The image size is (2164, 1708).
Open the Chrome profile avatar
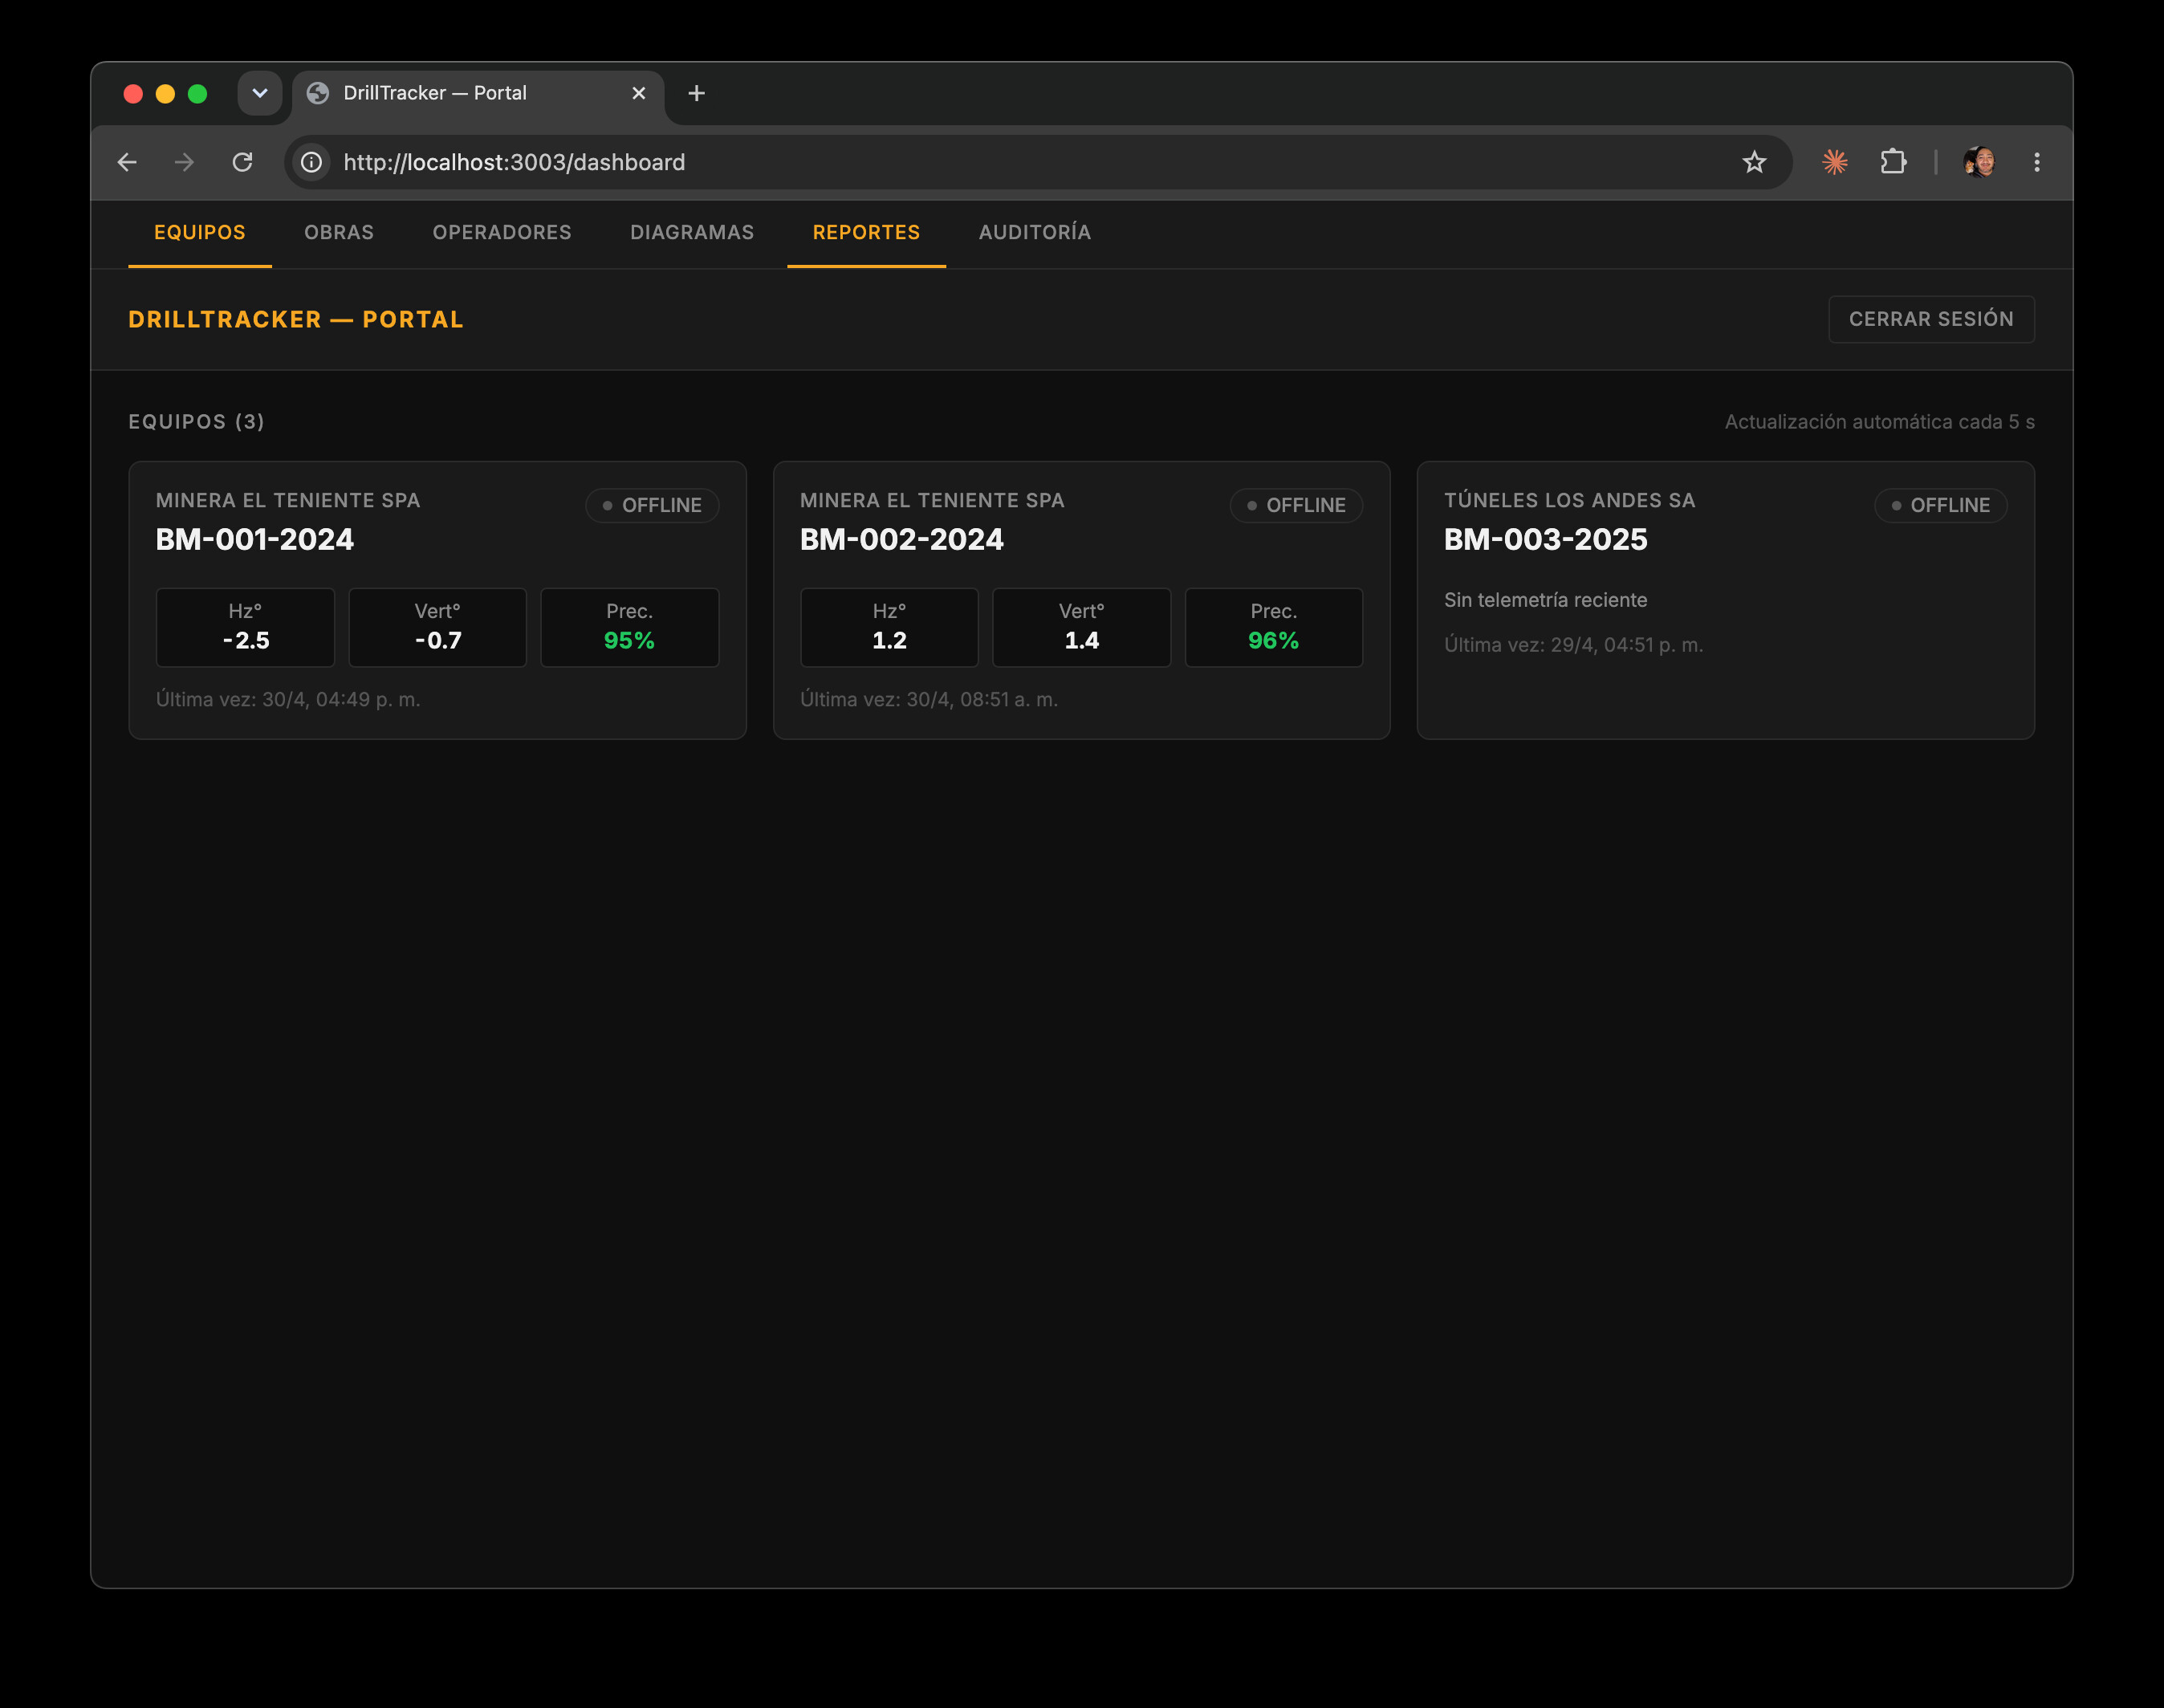coord(1979,162)
